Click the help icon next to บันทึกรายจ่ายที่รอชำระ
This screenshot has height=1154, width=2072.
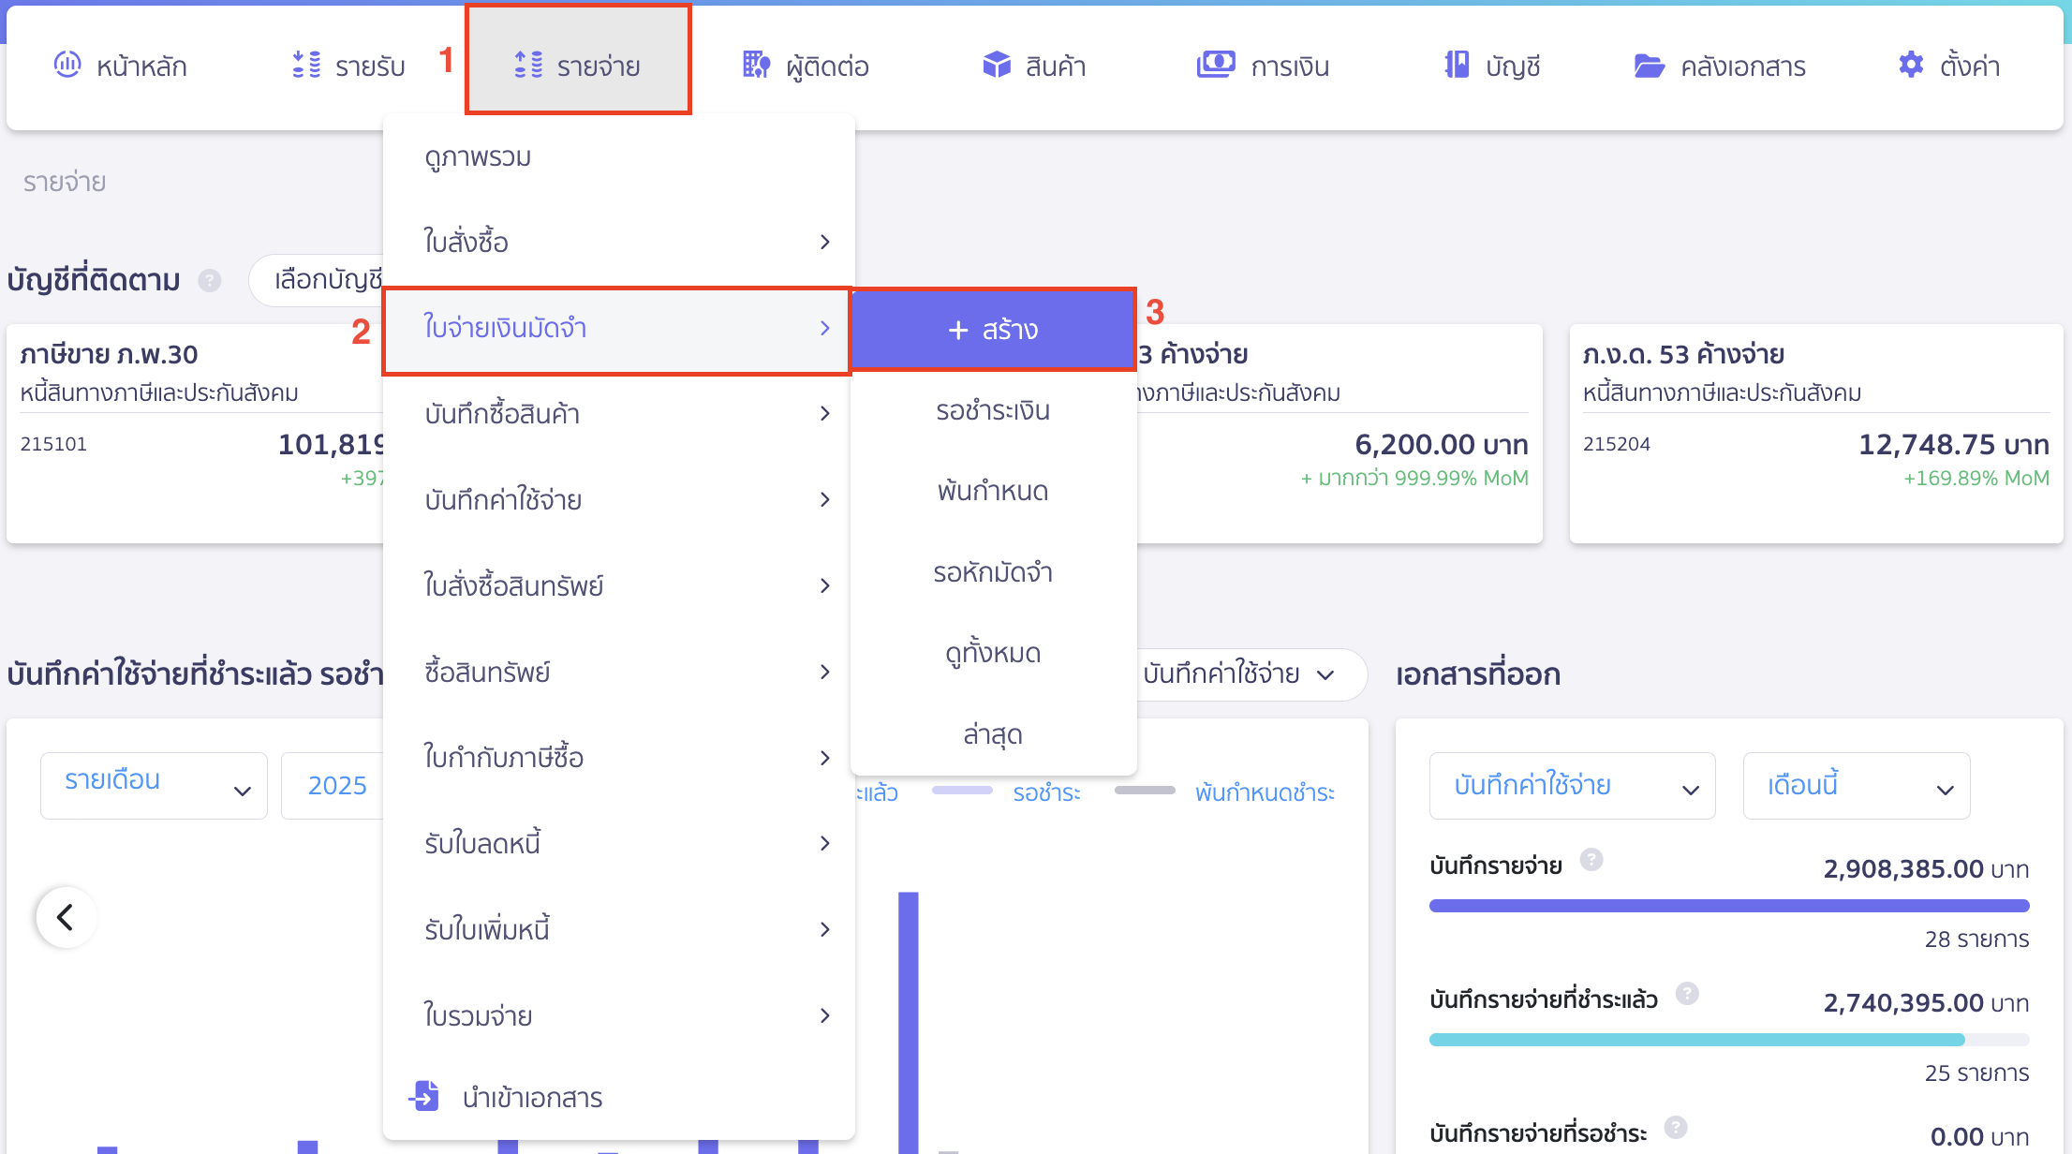1676,1127
